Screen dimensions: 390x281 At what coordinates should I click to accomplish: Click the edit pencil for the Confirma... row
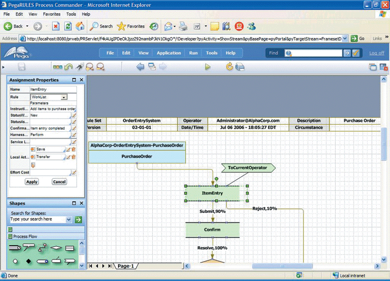coord(74,128)
